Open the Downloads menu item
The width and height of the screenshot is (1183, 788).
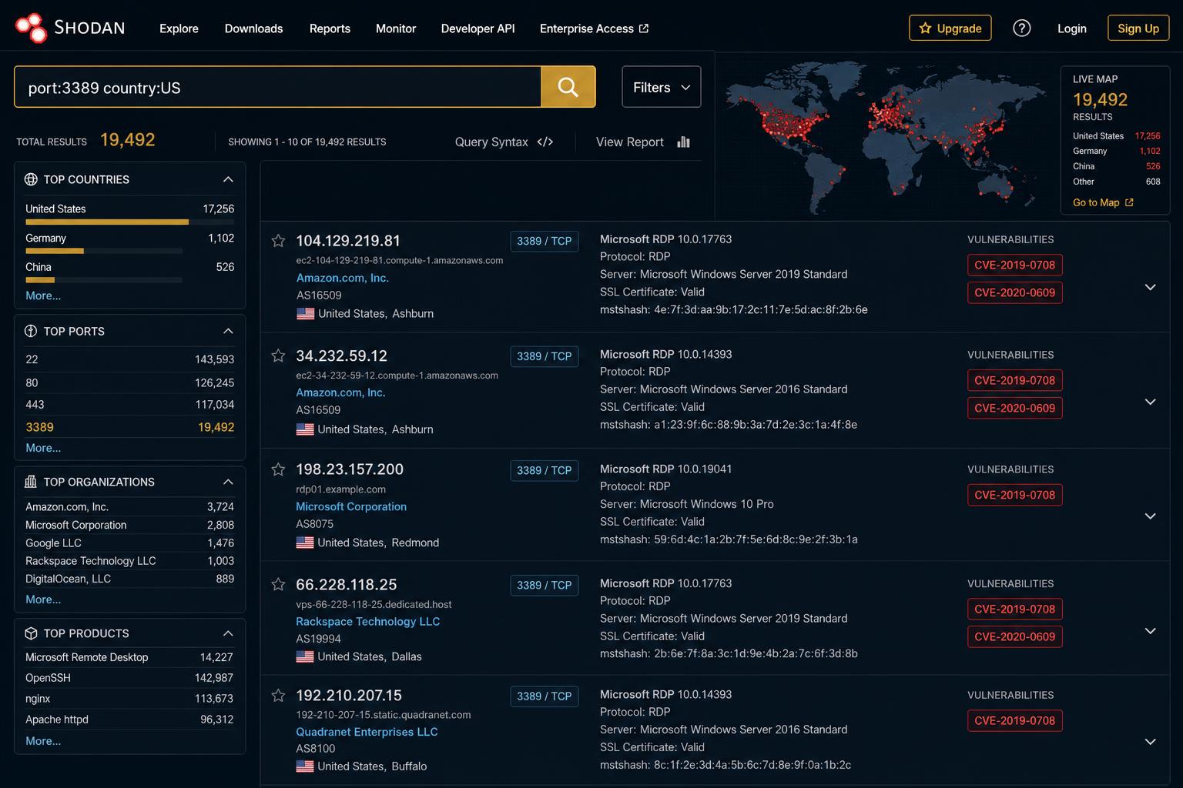(253, 28)
